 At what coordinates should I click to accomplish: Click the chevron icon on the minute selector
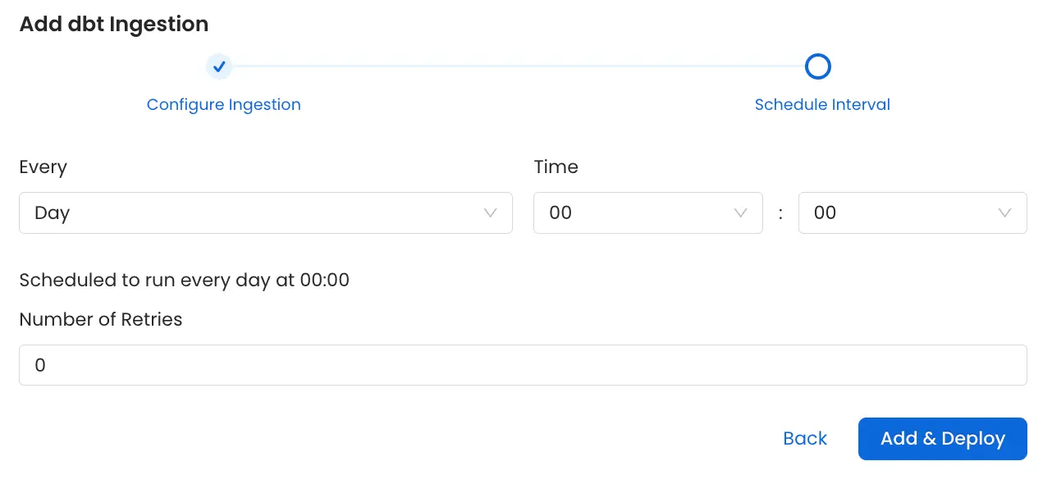[x=1004, y=212]
